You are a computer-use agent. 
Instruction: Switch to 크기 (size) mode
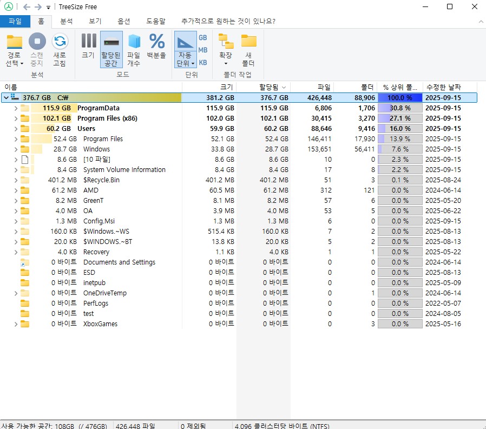click(89, 46)
